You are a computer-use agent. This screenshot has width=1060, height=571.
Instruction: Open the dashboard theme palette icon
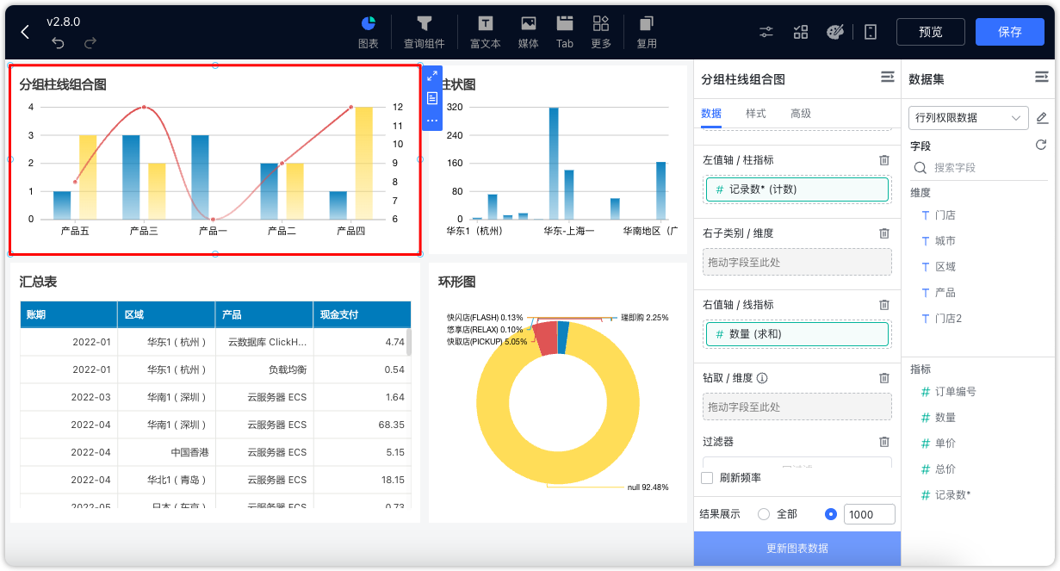pyautogui.click(x=837, y=31)
